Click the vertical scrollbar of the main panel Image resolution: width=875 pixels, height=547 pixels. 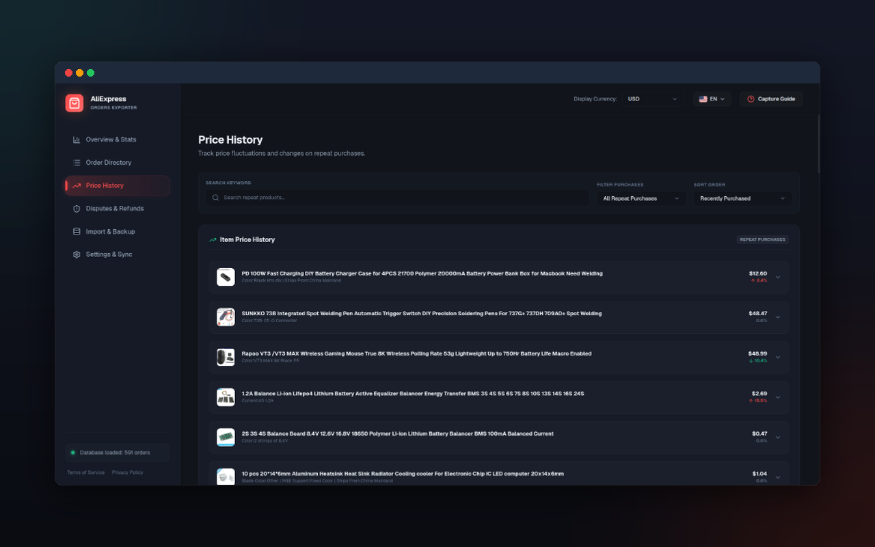click(x=818, y=144)
